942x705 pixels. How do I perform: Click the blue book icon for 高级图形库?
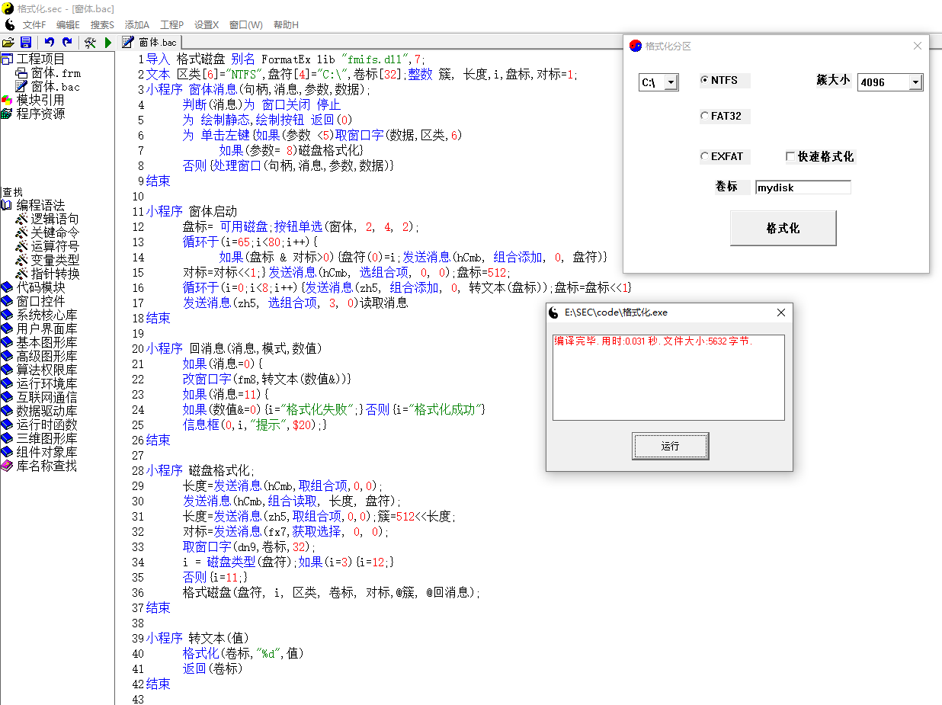(7, 356)
